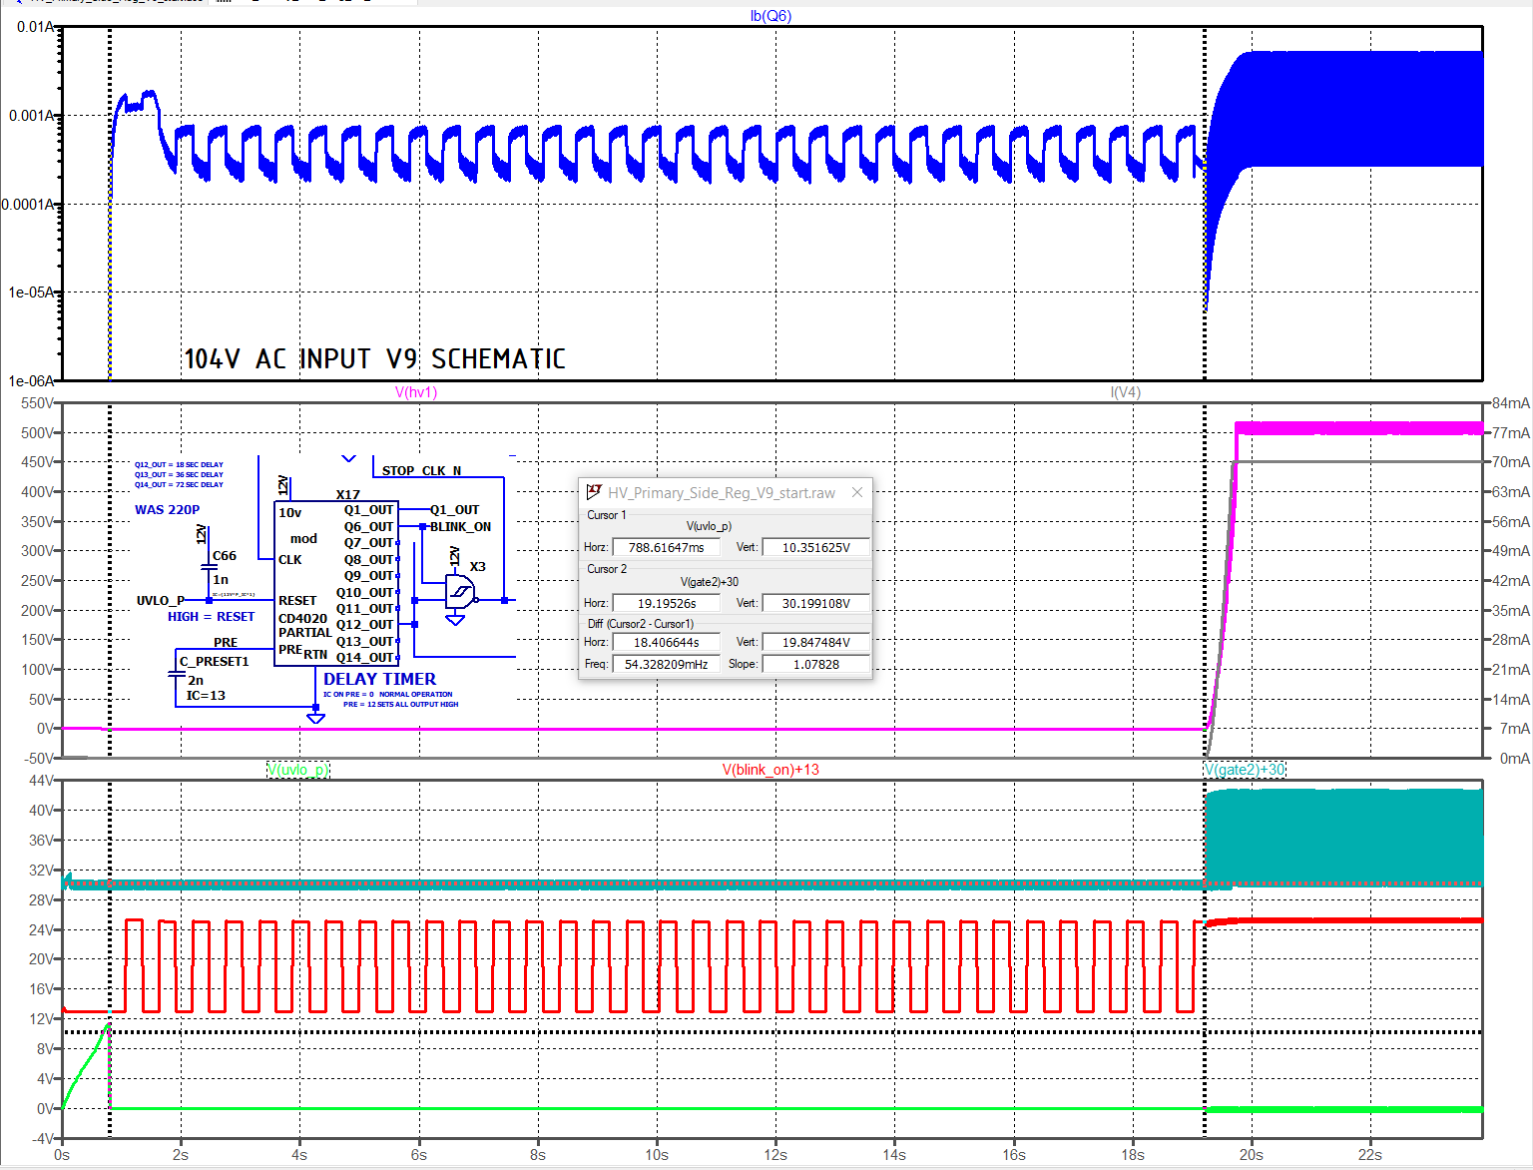Click the STOP_CLK_N net label
Image resolution: width=1533 pixels, height=1170 pixels.
point(421,470)
